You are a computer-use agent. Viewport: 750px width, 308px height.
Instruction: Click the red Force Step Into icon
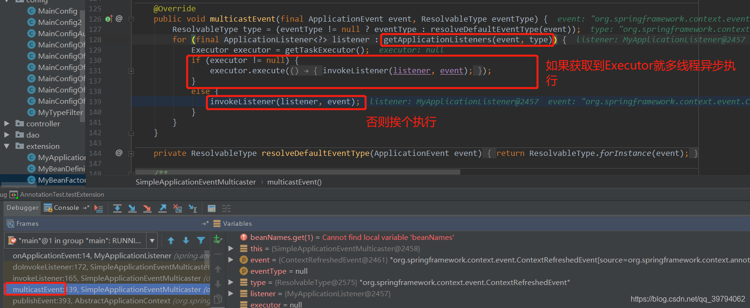click(x=147, y=208)
